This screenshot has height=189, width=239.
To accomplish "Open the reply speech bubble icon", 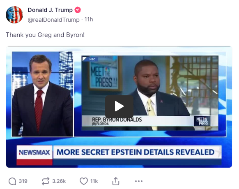I will point(12,181).
